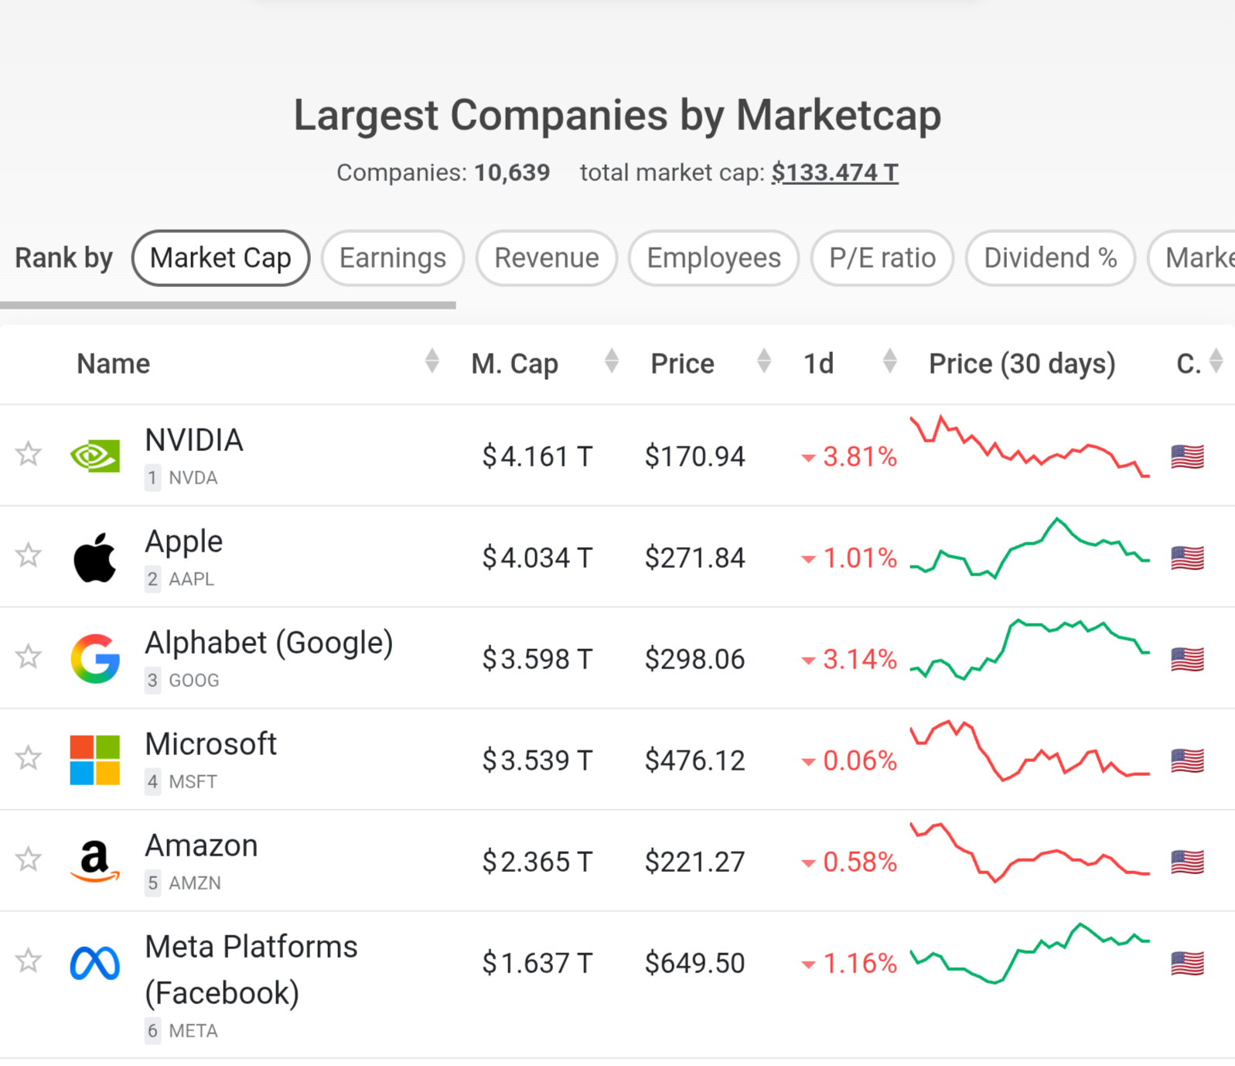1235x1066 pixels.
Task: Star Amazon as a favorite
Action: [x=29, y=859]
